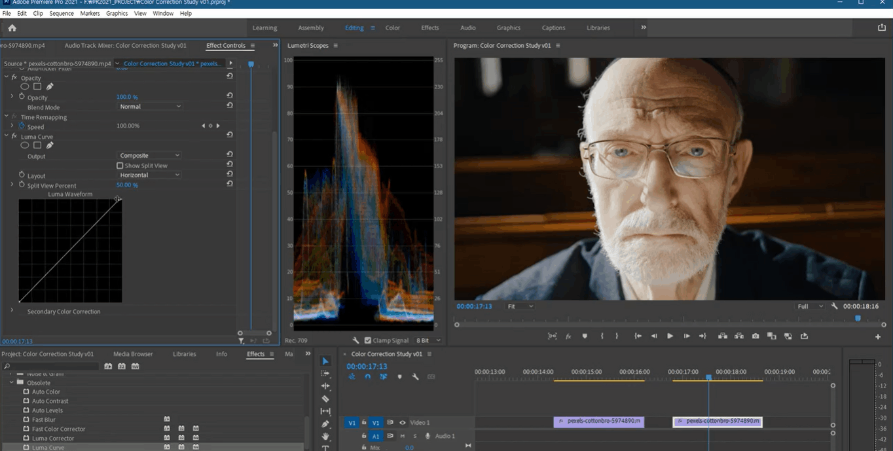
Task: Toggle the Clamp Signal checkbox
Action: pyautogui.click(x=368, y=340)
